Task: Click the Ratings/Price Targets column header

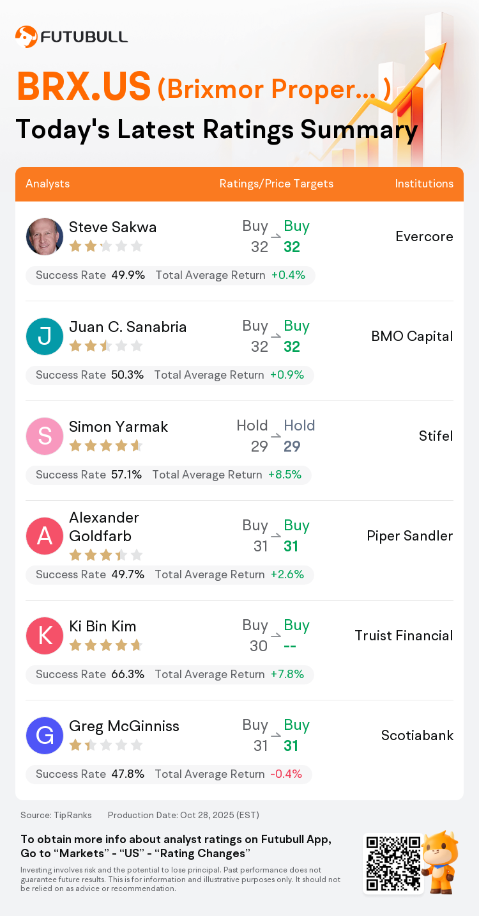Action: 277,184
